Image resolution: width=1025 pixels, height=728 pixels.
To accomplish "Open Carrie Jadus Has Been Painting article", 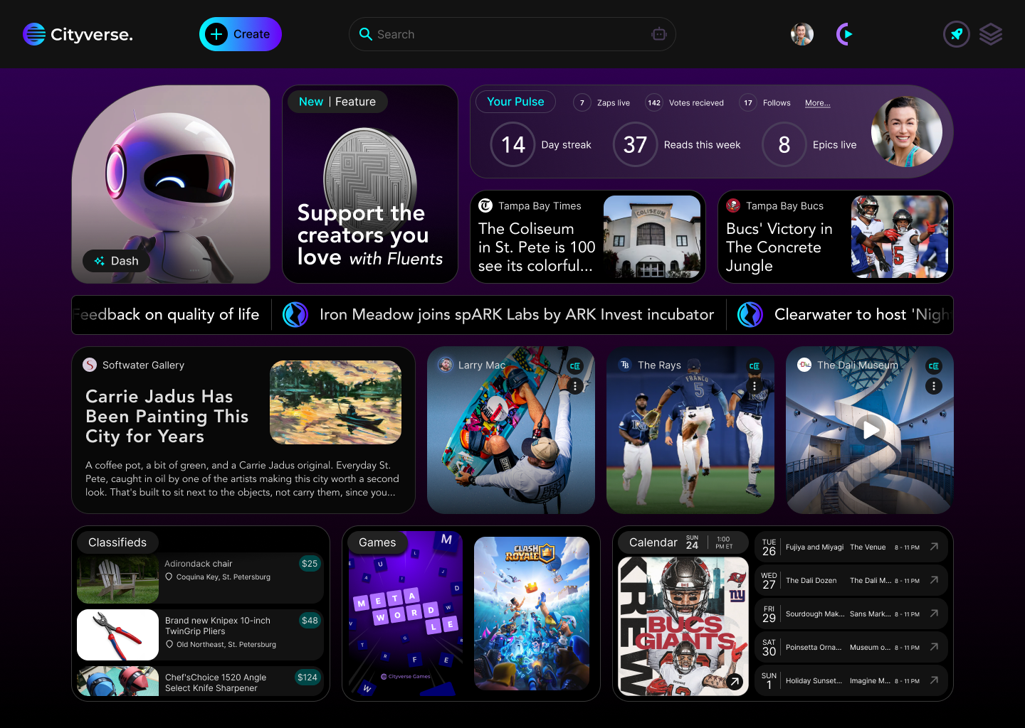I will pos(243,430).
